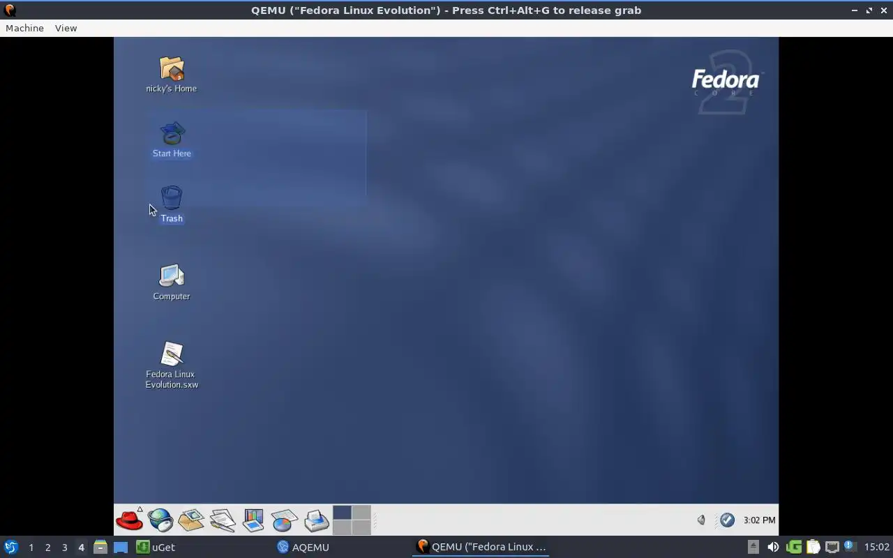This screenshot has width=893, height=558.
Task: Maximize the QEMU window
Action: tap(869, 10)
